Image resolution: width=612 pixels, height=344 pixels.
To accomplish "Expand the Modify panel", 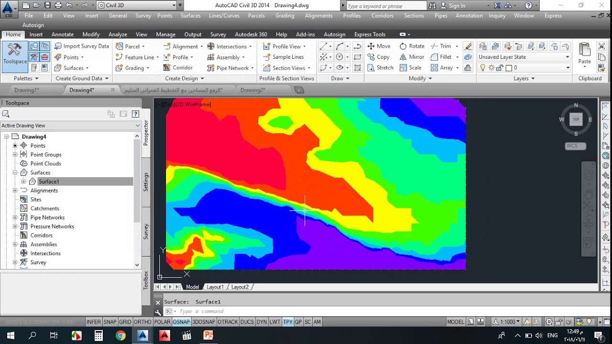I will coord(420,78).
